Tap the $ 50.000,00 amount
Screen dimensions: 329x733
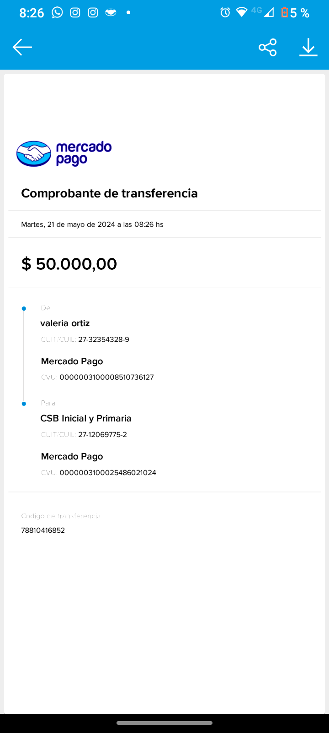69,264
